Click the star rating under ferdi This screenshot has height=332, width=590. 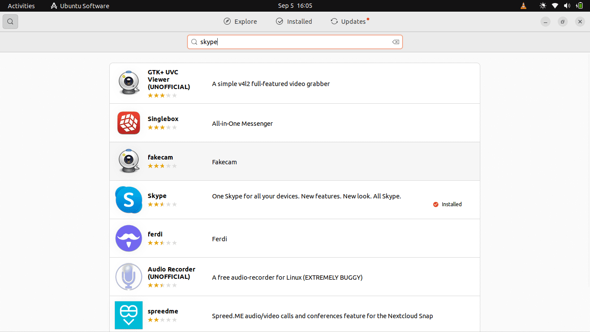(x=162, y=243)
